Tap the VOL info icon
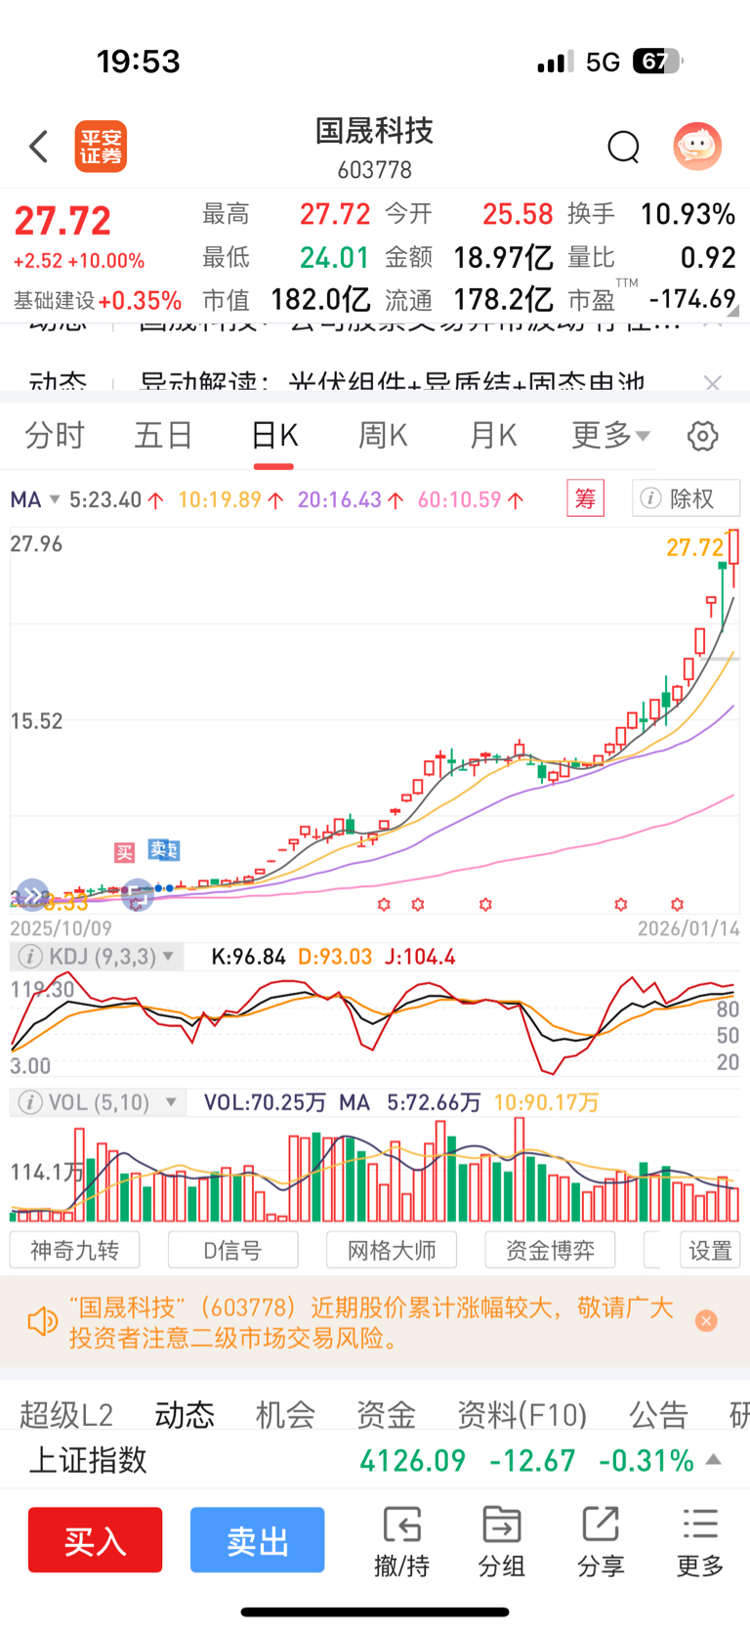750x1632 pixels. 30,1102
